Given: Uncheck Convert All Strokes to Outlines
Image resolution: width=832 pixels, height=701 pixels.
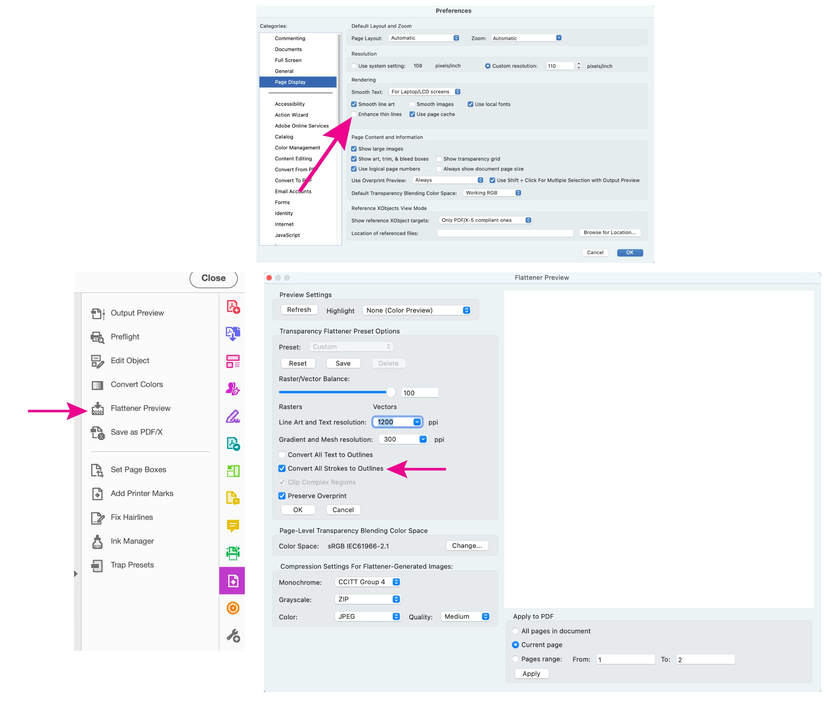Looking at the screenshot, I should tap(282, 469).
